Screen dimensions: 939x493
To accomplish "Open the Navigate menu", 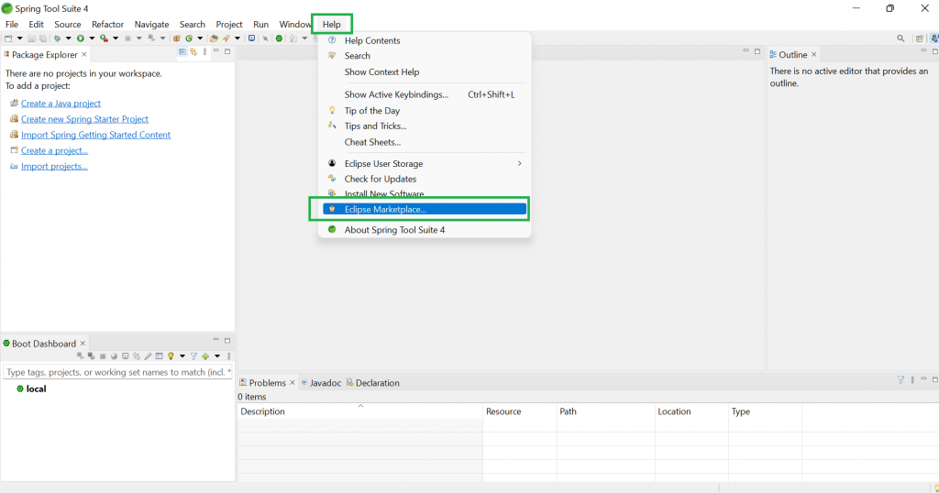I will [151, 25].
